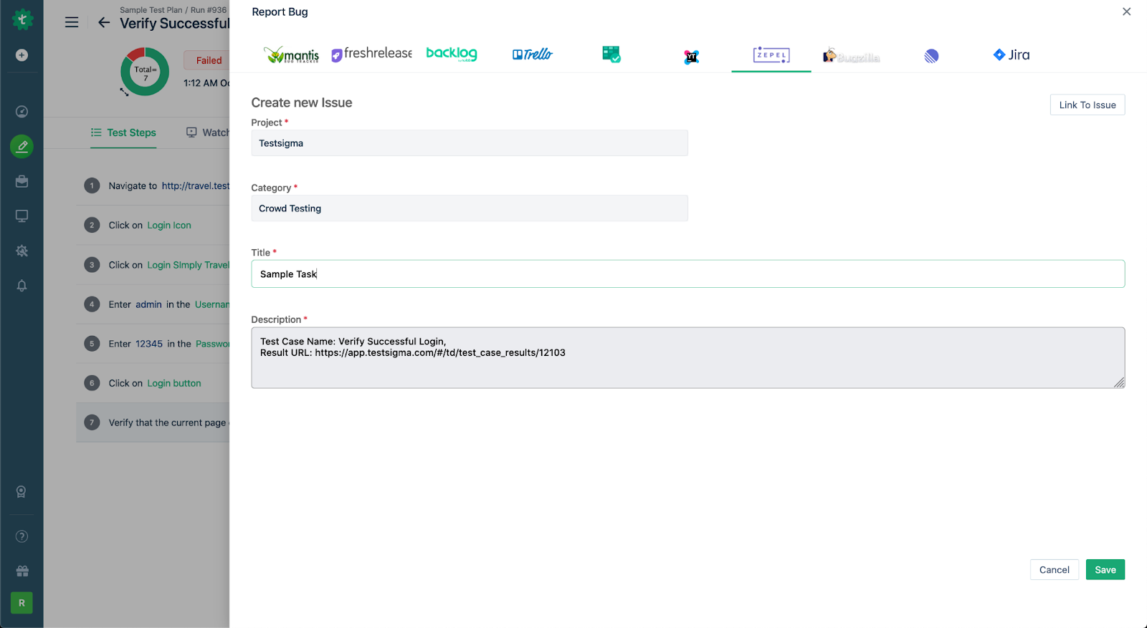Switch to the Test Steps tab

pyautogui.click(x=123, y=132)
